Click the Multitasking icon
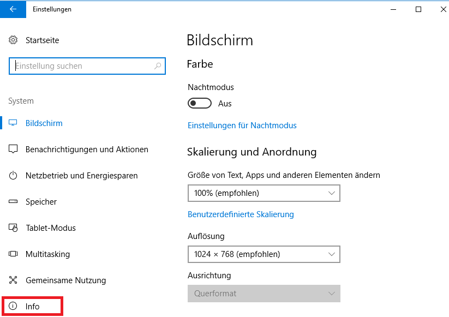Viewport: 449px width, 317px height. coord(13,254)
